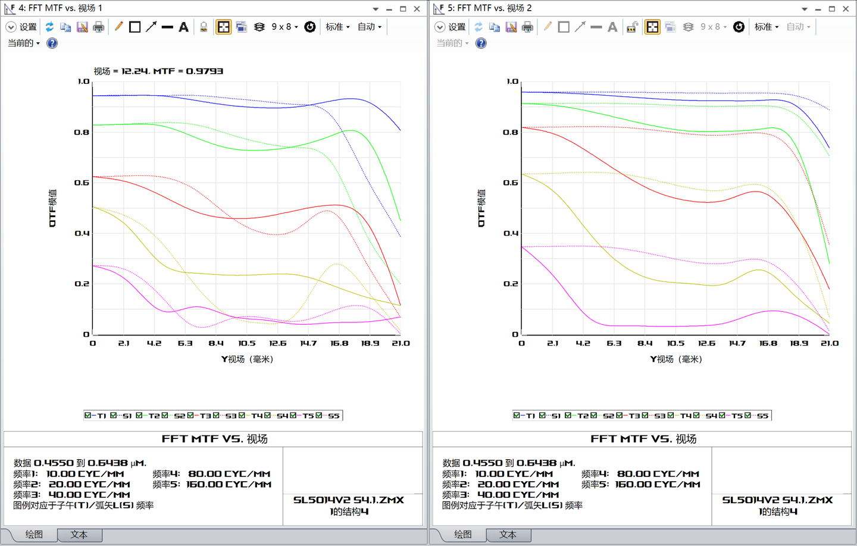Click the lock icon in window 5 toolbar
The image size is (857, 546).
[x=632, y=27]
